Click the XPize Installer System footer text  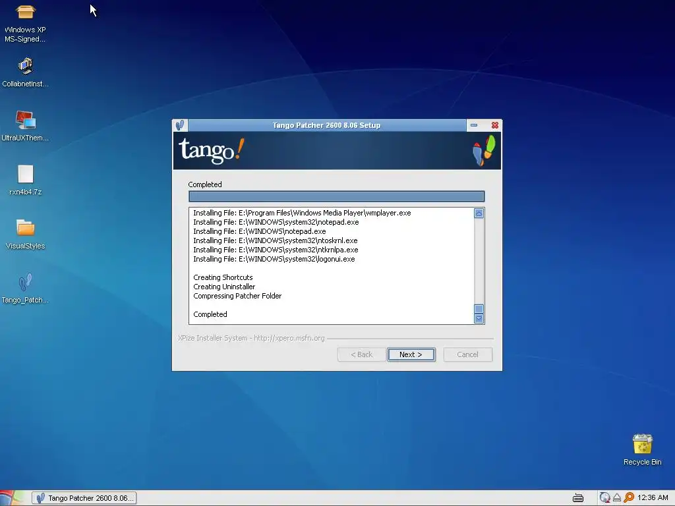251,338
